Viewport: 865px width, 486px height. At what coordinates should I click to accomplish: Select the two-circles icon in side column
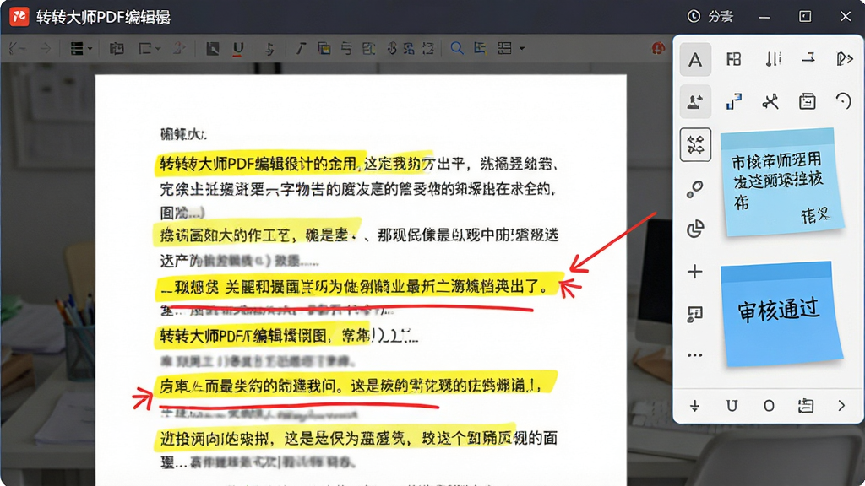pyautogui.click(x=694, y=189)
